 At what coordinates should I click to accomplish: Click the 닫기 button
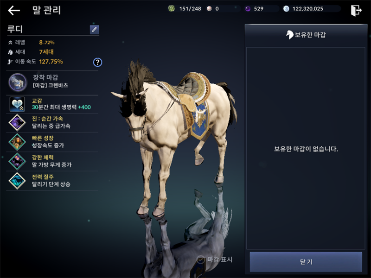(x=306, y=262)
